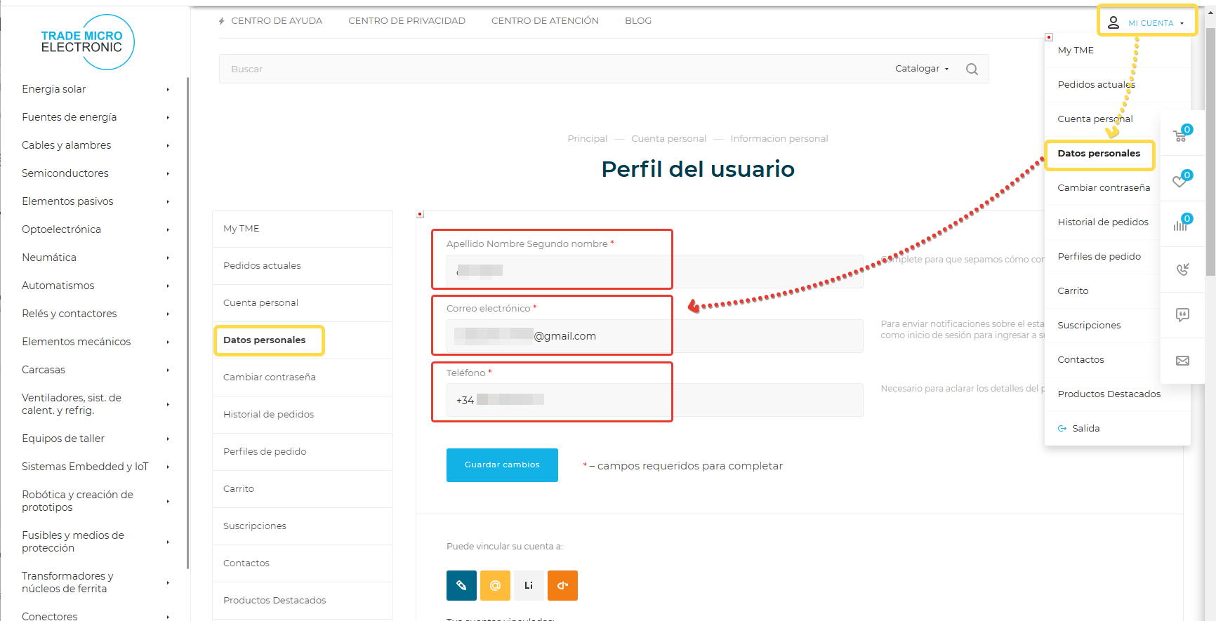
Task: Link account via the yellow @ icon
Action: coord(495,585)
